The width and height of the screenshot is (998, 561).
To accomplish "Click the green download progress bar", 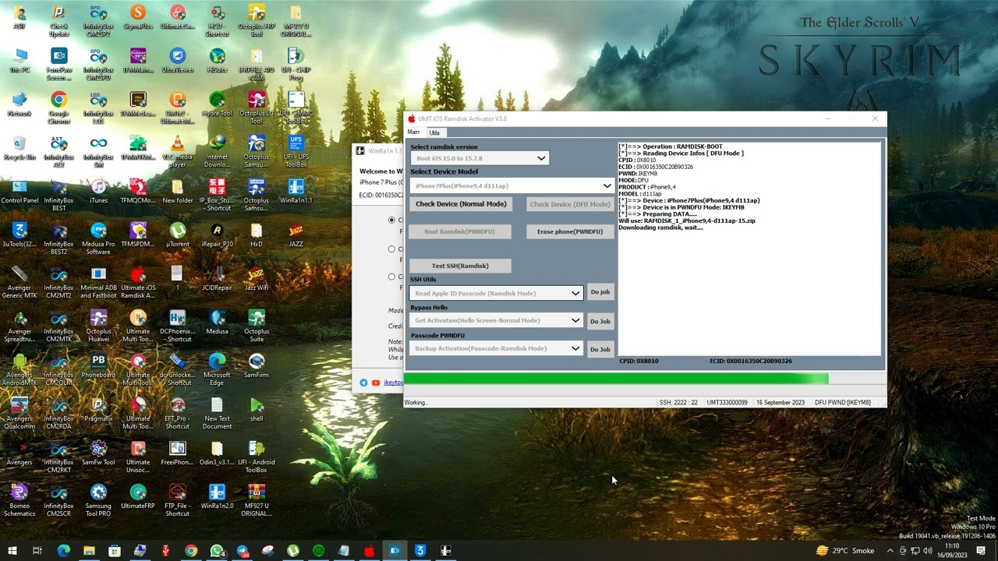I will point(616,379).
